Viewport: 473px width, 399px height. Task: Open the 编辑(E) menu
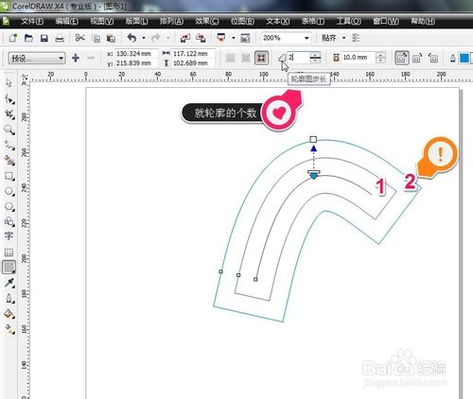[67, 22]
